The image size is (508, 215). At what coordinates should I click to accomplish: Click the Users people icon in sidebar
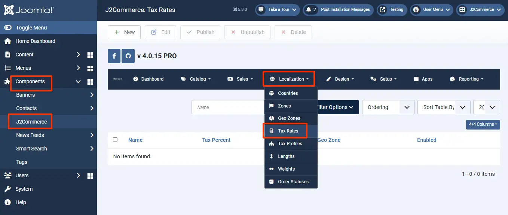[x=7, y=175]
